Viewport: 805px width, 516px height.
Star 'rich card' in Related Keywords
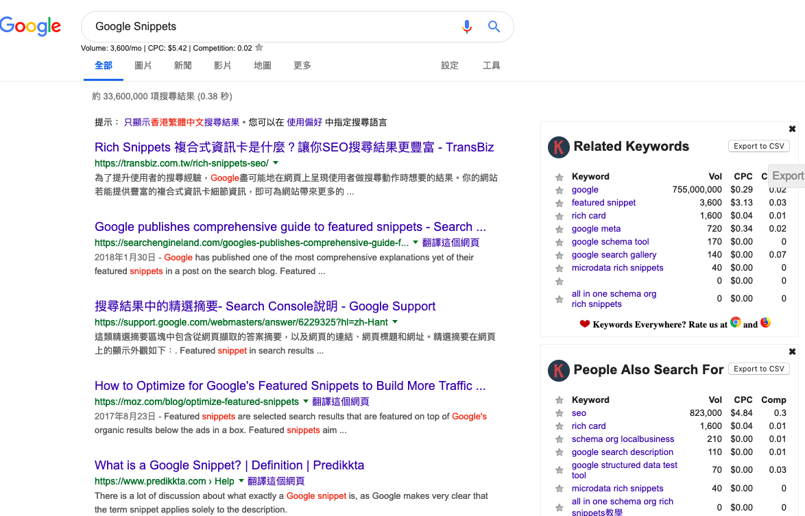[560, 217]
